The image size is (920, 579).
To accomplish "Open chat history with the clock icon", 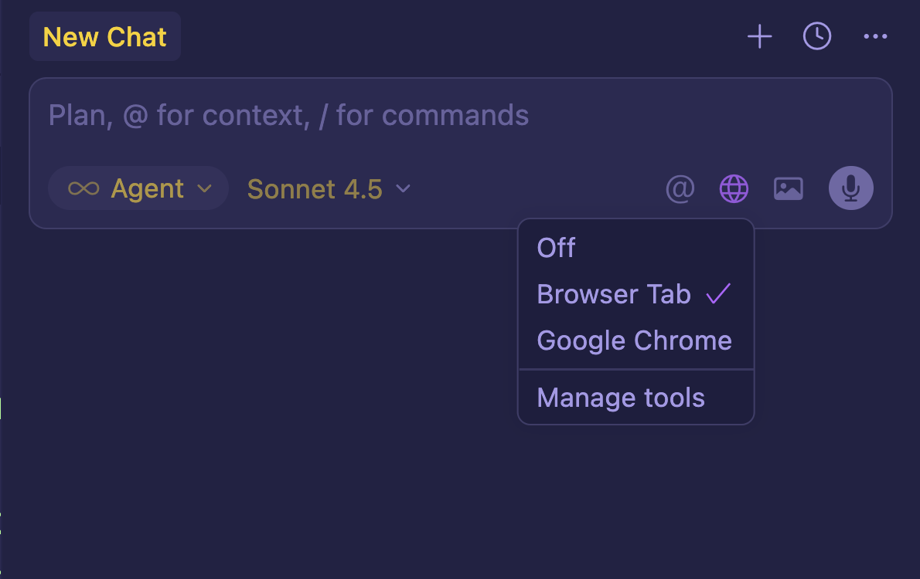I will 817,36.
